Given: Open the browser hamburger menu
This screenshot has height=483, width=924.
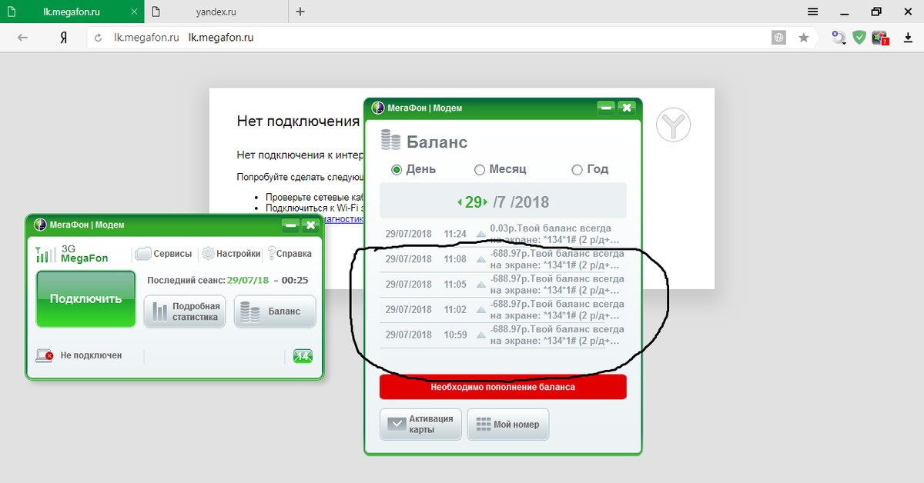Looking at the screenshot, I should pos(813,12).
